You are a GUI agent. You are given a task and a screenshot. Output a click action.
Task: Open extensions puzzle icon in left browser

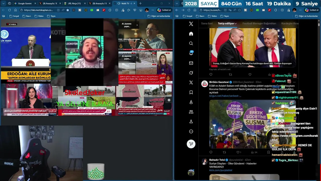(110, 10)
